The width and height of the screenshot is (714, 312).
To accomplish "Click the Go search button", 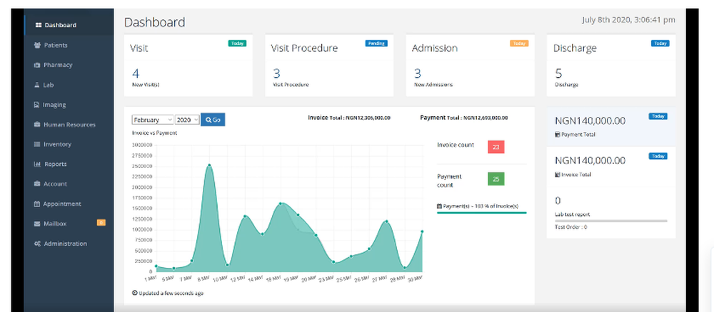I will pos(213,120).
